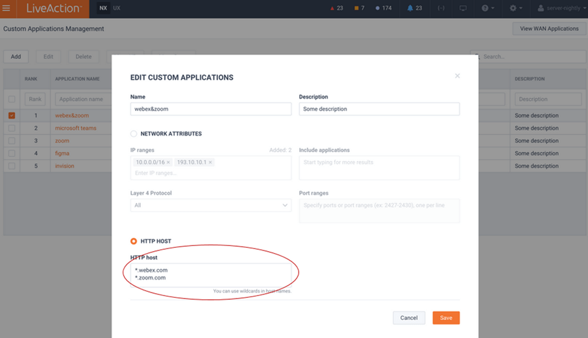Open the settings gear menu
The image size is (588, 338).
click(x=515, y=8)
